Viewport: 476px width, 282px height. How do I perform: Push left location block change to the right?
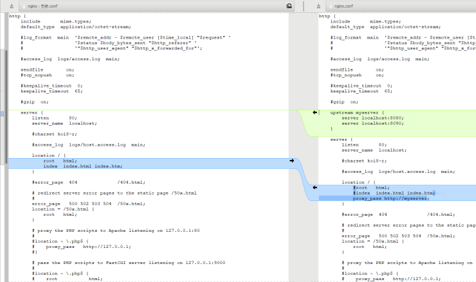point(291,161)
